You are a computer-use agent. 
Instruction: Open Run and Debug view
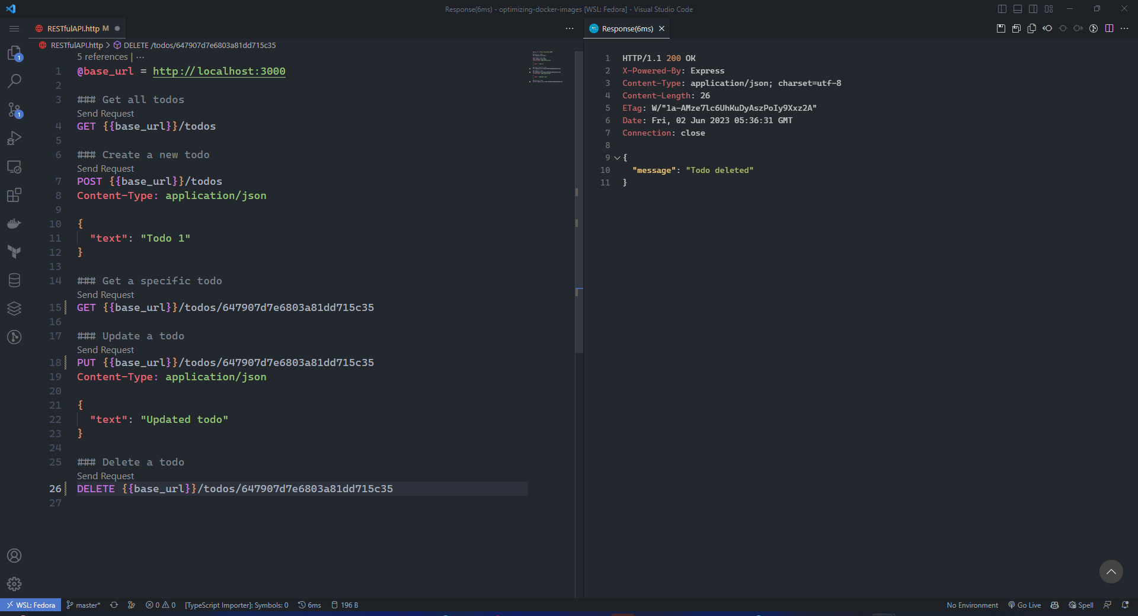[14, 138]
